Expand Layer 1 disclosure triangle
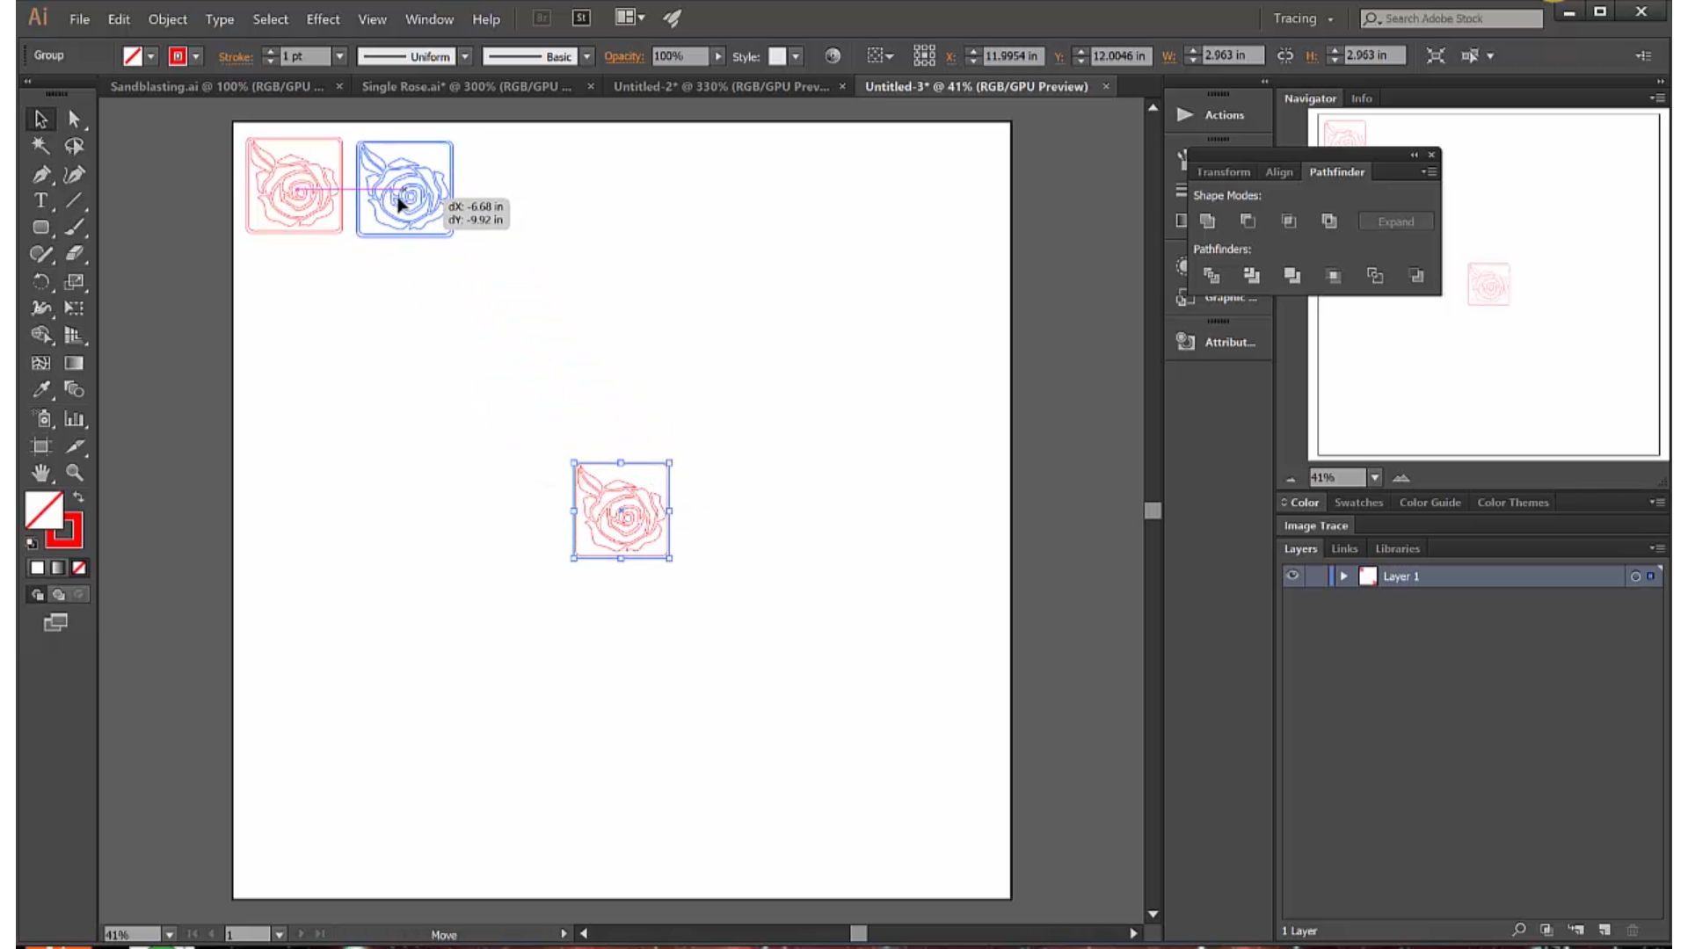Image resolution: width=1688 pixels, height=949 pixels. coord(1343,576)
